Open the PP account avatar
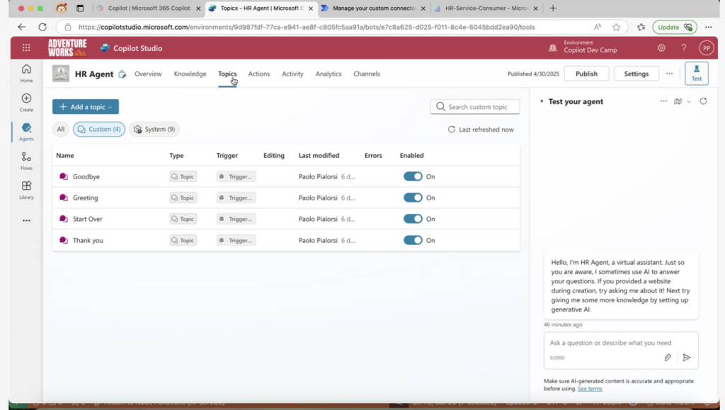 pyautogui.click(x=706, y=47)
